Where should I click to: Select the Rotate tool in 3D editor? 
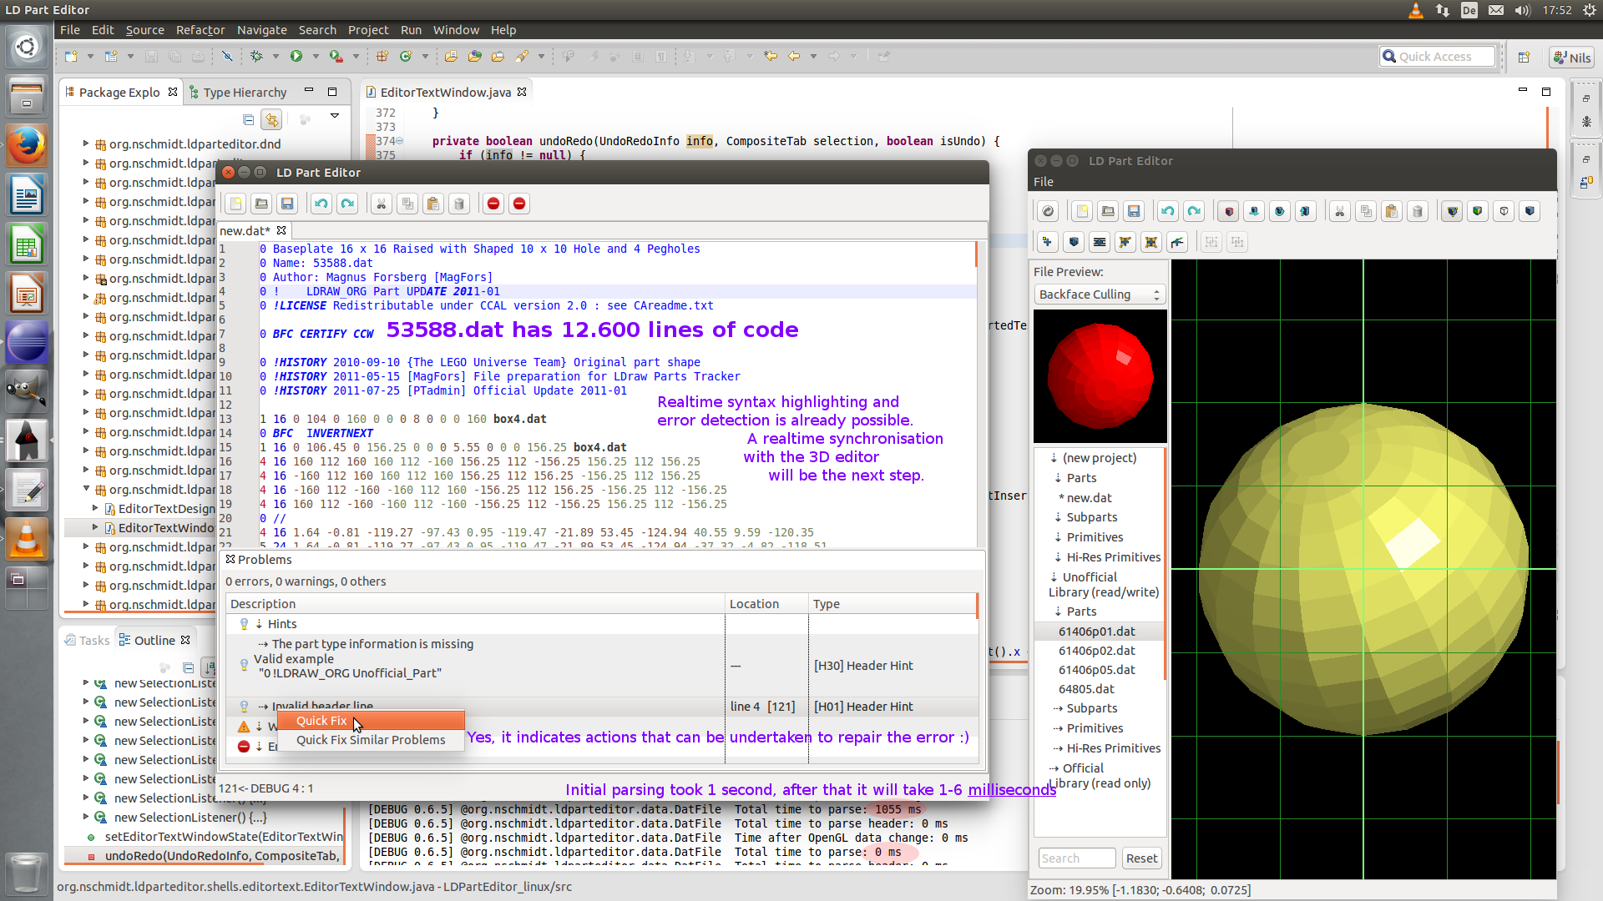pyautogui.click(x=1279, y=212)
